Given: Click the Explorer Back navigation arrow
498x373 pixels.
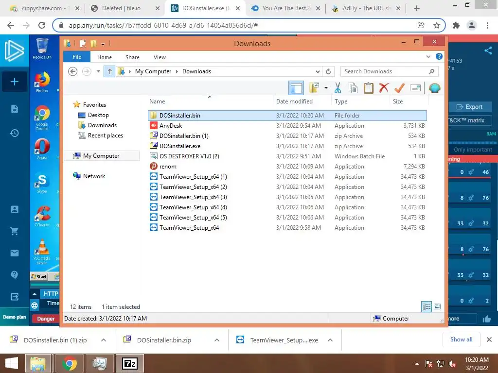Looking at the screenshot, I should tap(73, 71).
